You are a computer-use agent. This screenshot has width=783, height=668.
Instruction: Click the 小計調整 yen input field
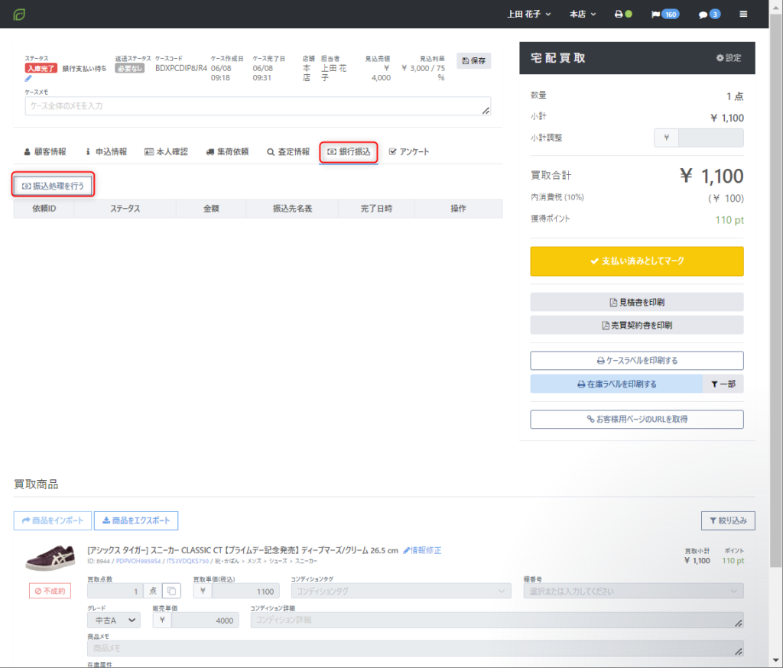710,138
